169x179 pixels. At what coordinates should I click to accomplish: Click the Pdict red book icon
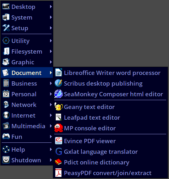58,162
